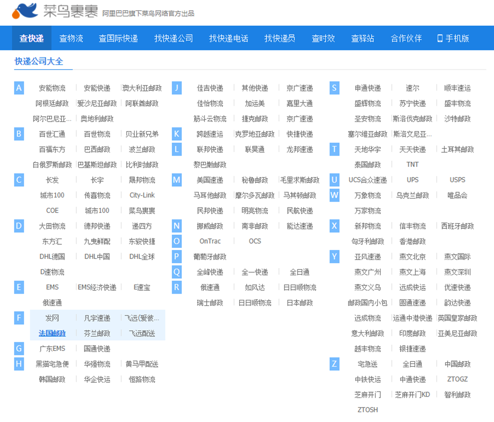Open the 顺丰速运 courier link
Viewport: 494px width, 422px height.
coord(457,88)
